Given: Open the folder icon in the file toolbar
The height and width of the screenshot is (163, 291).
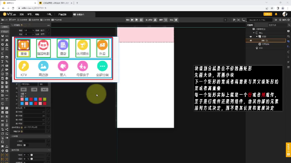Looking at the screenshot, I should [x=3, y=20].
